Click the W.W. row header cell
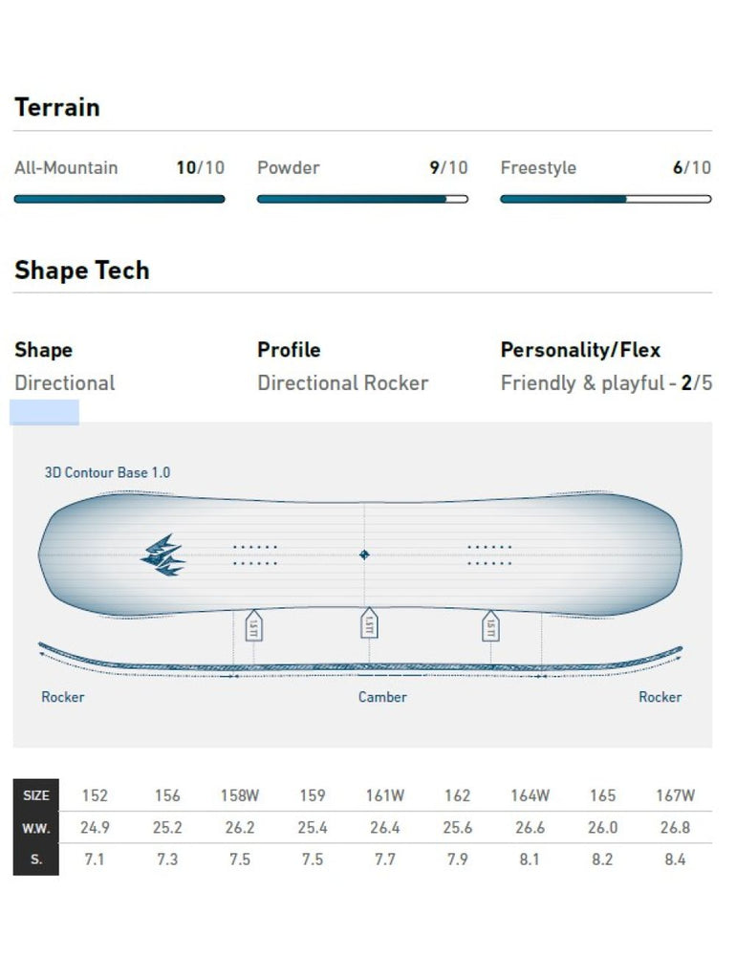 tap(36, 828)
